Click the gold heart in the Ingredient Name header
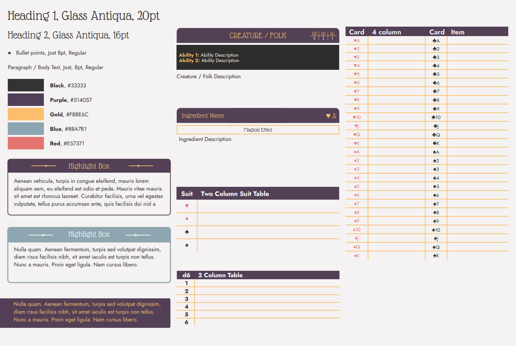Viewport: 516px width, 346px height. [328, 116]
